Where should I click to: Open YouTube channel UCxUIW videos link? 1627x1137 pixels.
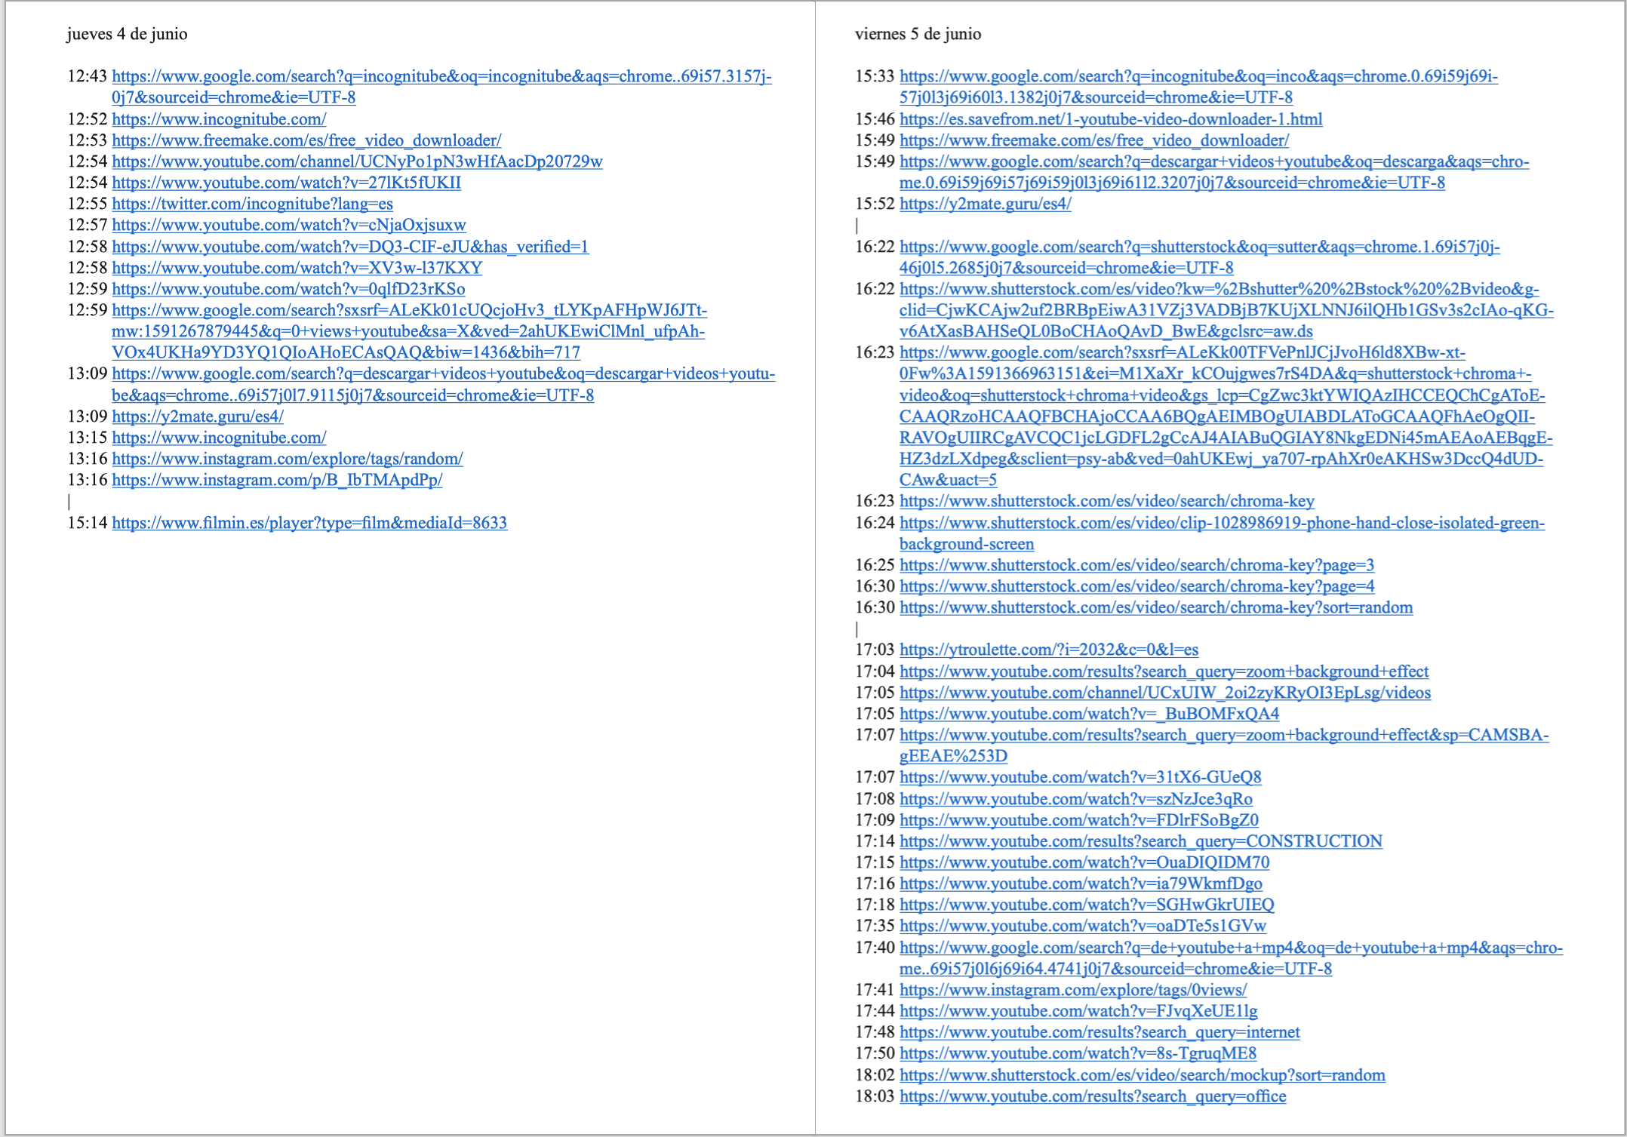click(x=1165, y=693)
